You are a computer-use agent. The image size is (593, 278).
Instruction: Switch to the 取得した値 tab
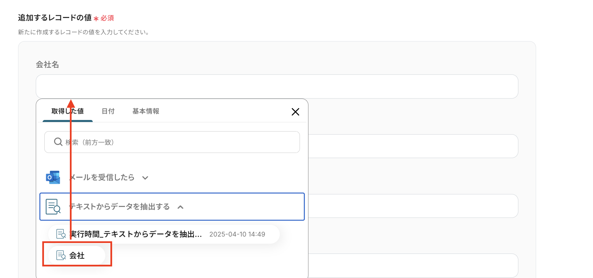click(67, 111)
